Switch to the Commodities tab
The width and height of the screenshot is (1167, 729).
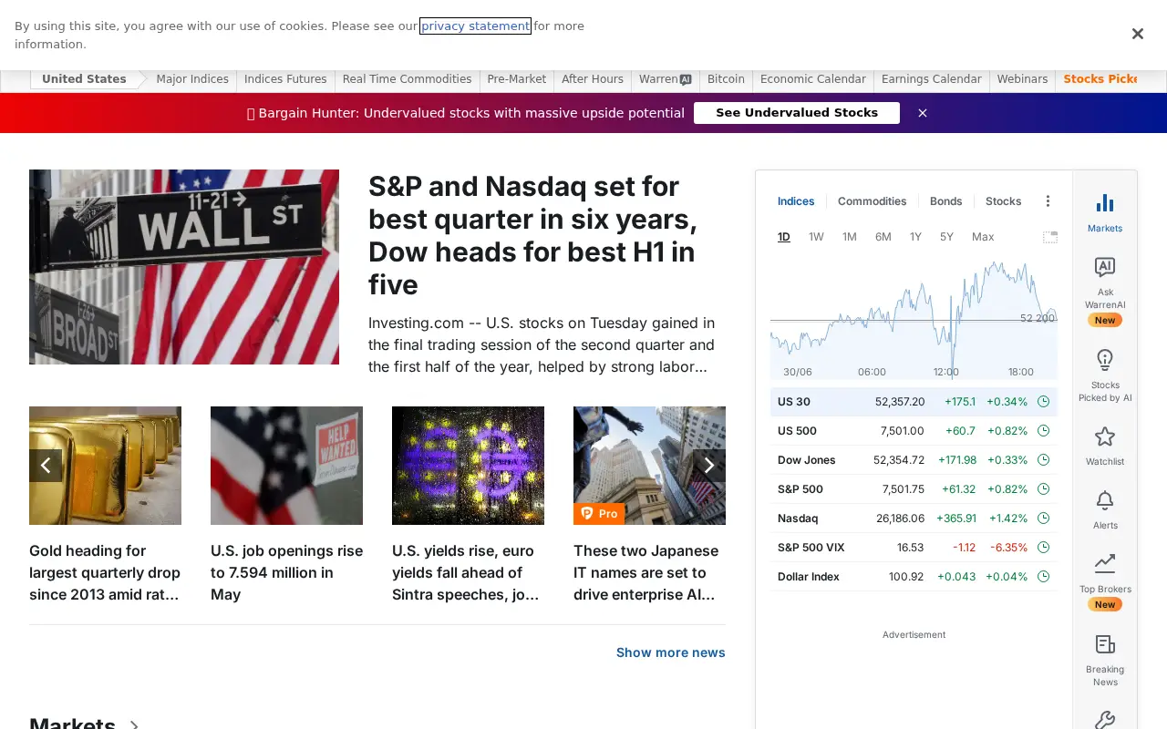(873, 201)
